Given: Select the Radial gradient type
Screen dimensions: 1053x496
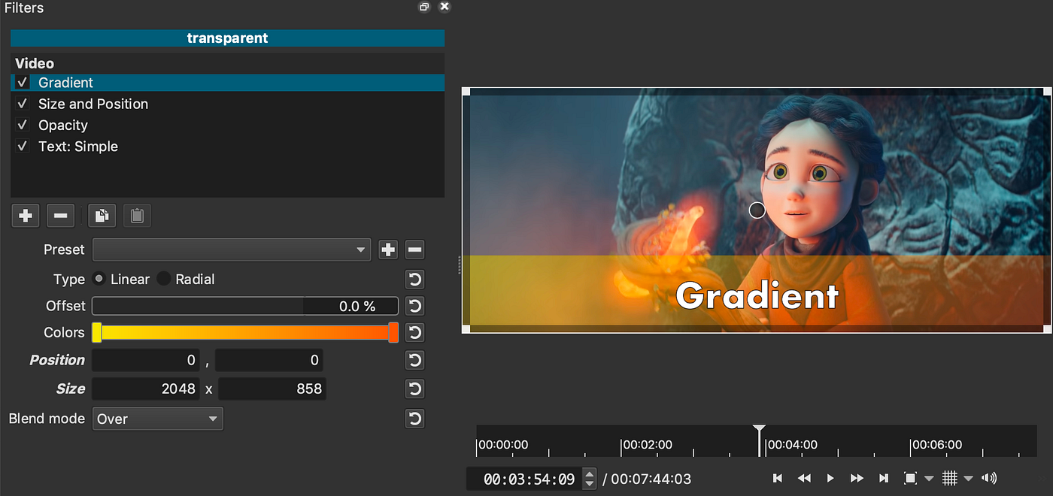Looking at the screenshot, I should 163,279.
